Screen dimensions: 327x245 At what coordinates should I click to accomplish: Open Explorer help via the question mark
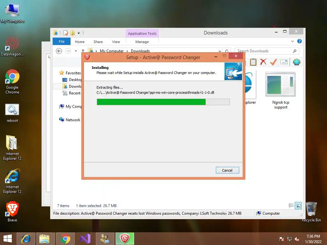click(x=300, y=41)
